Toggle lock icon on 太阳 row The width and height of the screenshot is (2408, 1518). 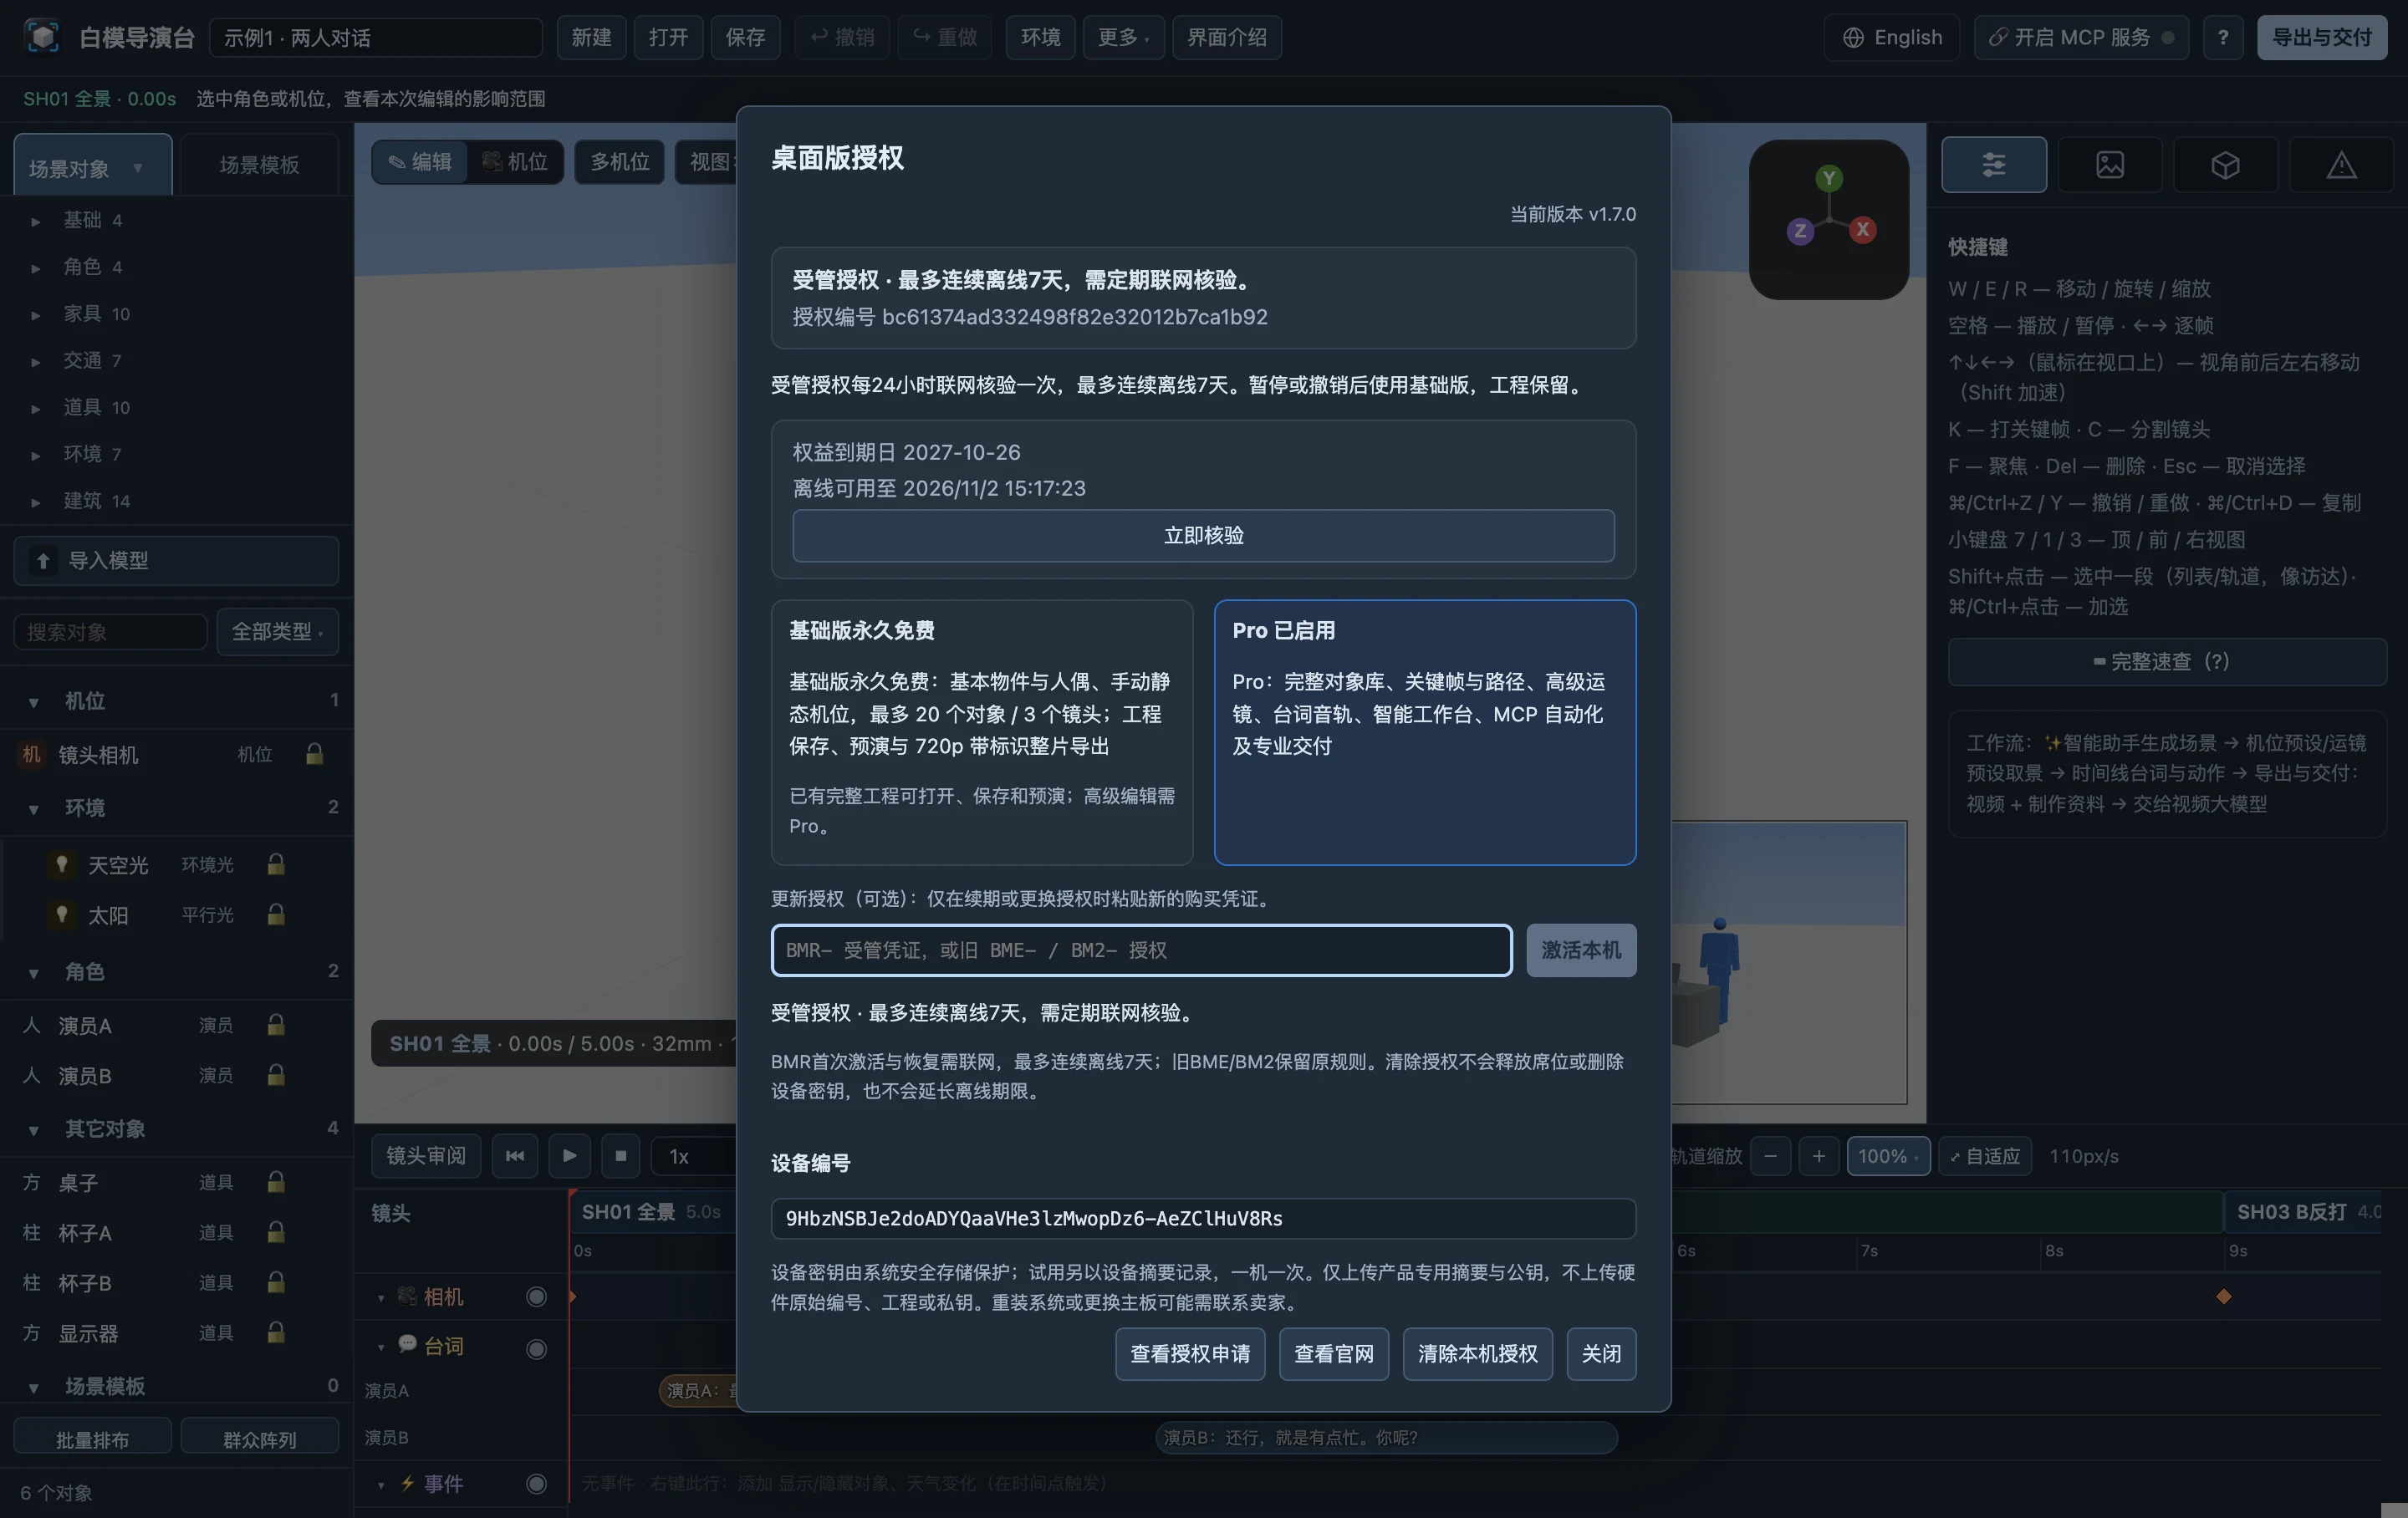click(276, 914)
